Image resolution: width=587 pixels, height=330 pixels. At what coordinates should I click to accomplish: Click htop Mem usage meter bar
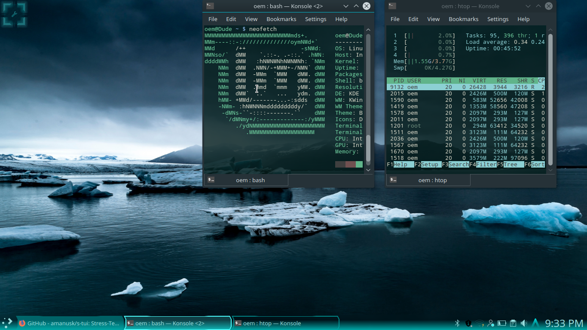coord(424,61)
